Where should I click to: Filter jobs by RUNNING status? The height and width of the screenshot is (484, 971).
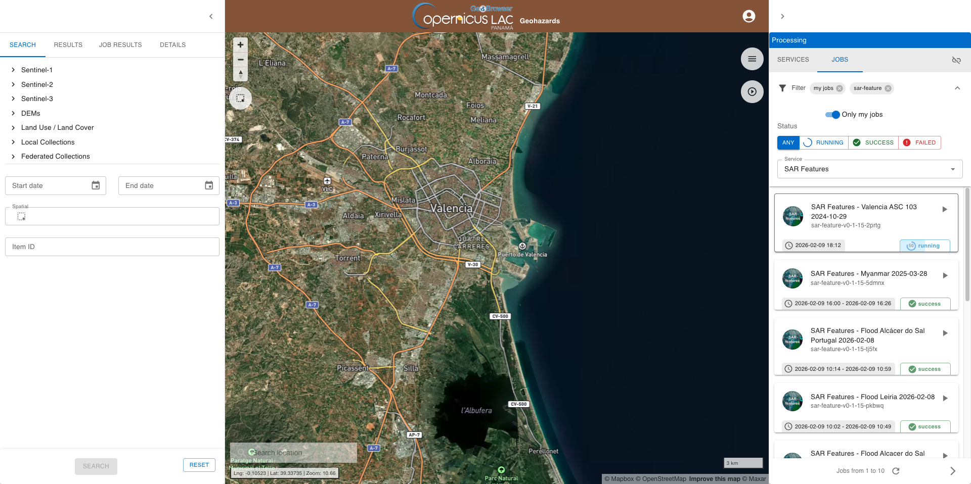pyautogui.click(x=824, y=142)
